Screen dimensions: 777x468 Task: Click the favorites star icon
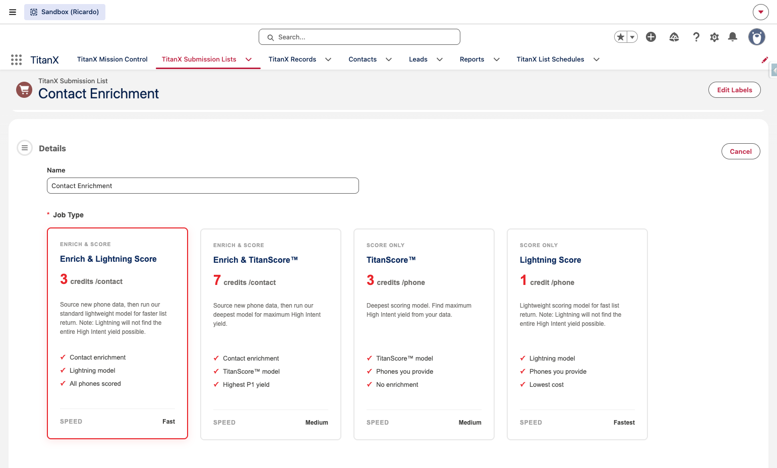coord(621,37)
